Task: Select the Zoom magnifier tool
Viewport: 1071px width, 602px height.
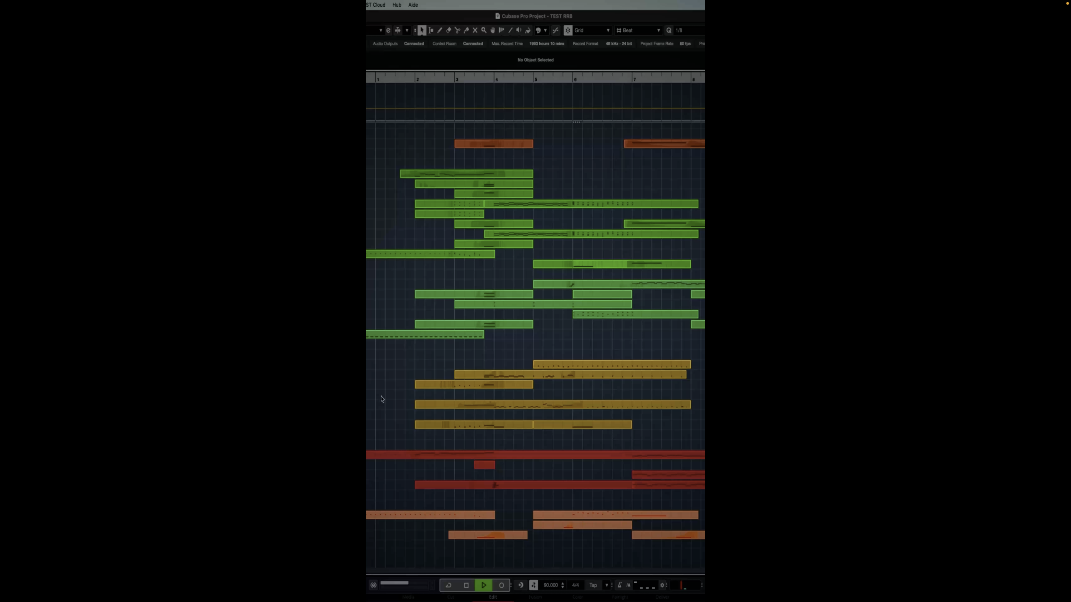Action: [484, 30]
